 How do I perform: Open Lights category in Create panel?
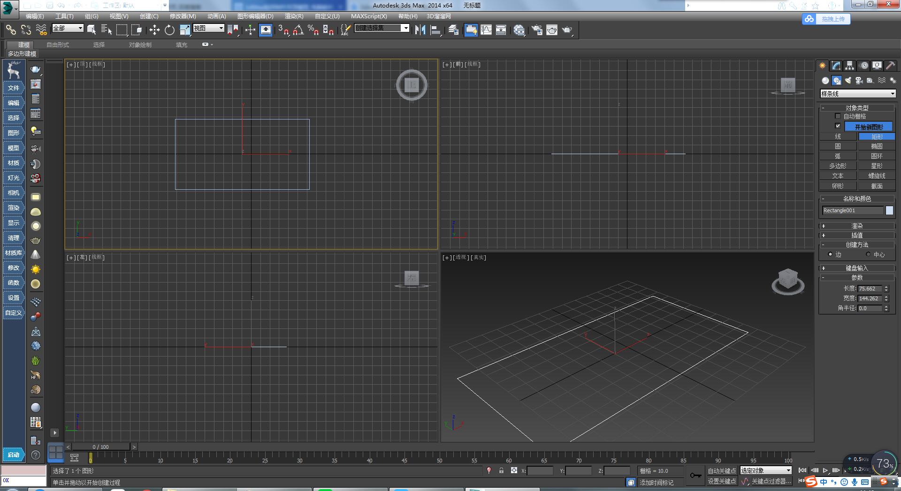point(848,80)
